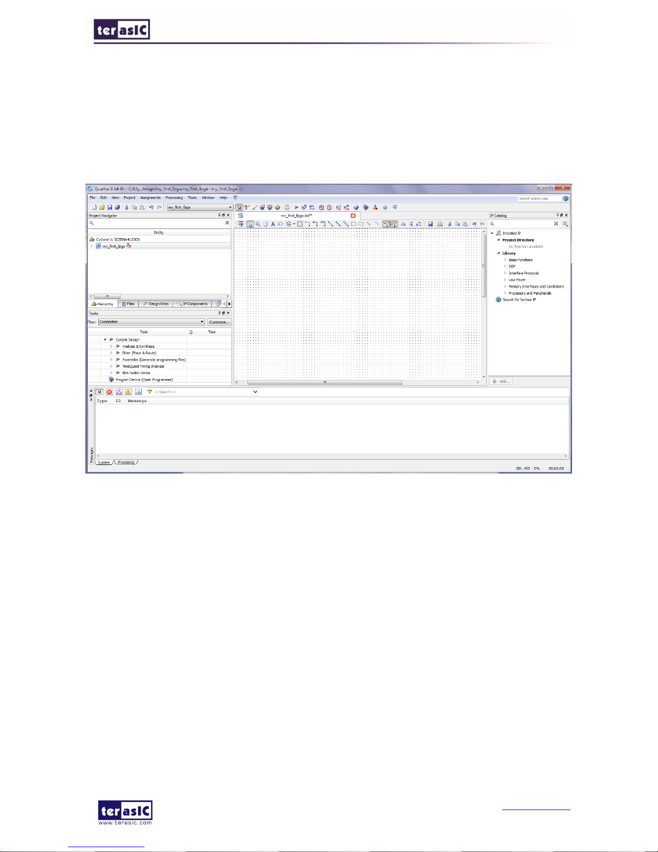
Task: Click the Start Compilation play icon in toolbar
Action: point(297,207)
